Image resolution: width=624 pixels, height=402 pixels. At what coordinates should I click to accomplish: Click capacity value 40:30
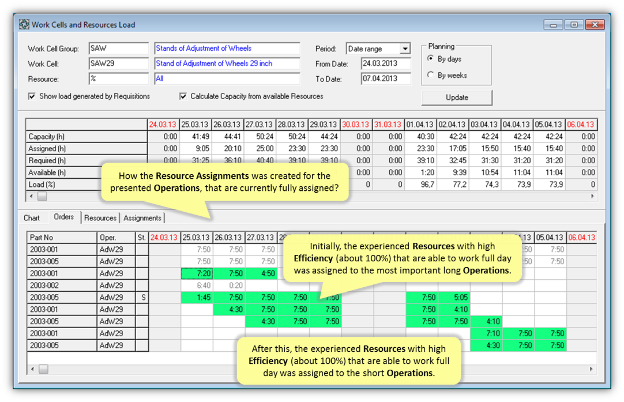pos(420,137)
